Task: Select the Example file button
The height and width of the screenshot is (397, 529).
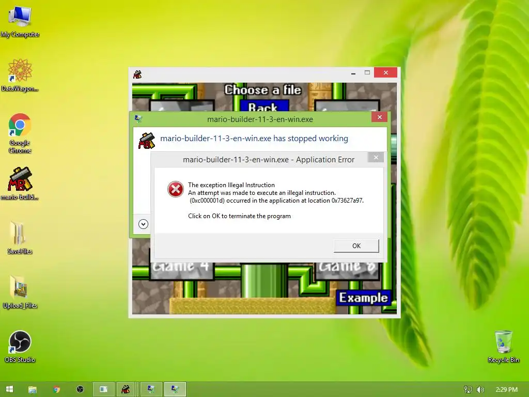Action: tap(363, 298)
